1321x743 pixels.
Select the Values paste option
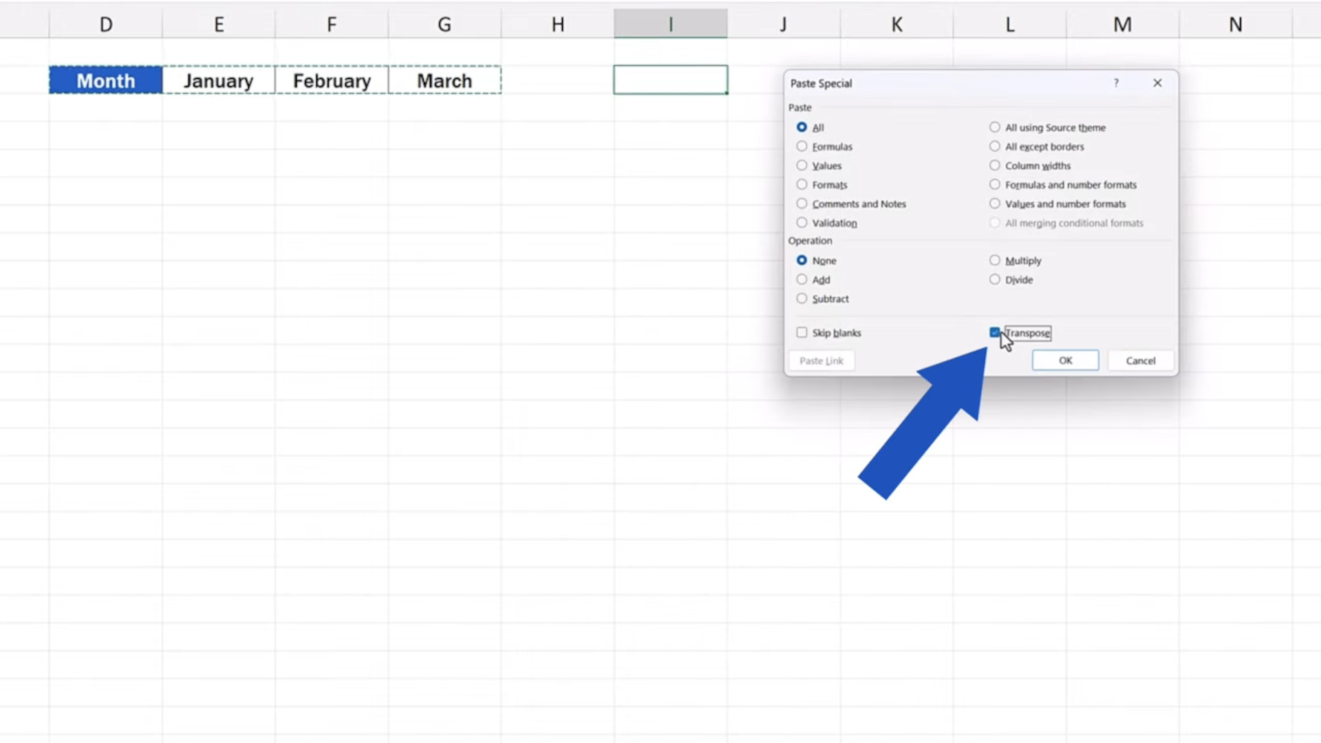click(802, 165)
